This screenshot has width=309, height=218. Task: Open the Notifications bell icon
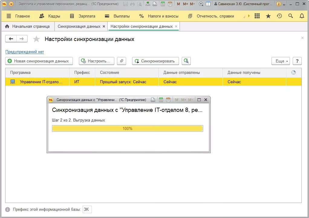[302, 16]
